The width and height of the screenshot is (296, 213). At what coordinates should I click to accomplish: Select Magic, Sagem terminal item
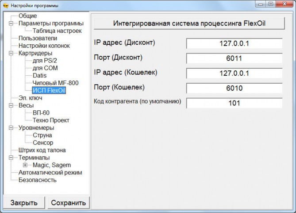pyautogui.click(x=52, y=165)
